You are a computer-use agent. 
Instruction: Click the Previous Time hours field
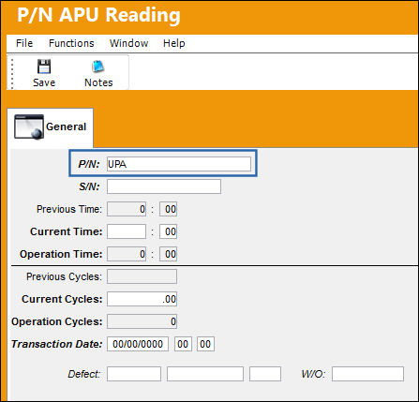pyautogui.click(x=127, y=209)
